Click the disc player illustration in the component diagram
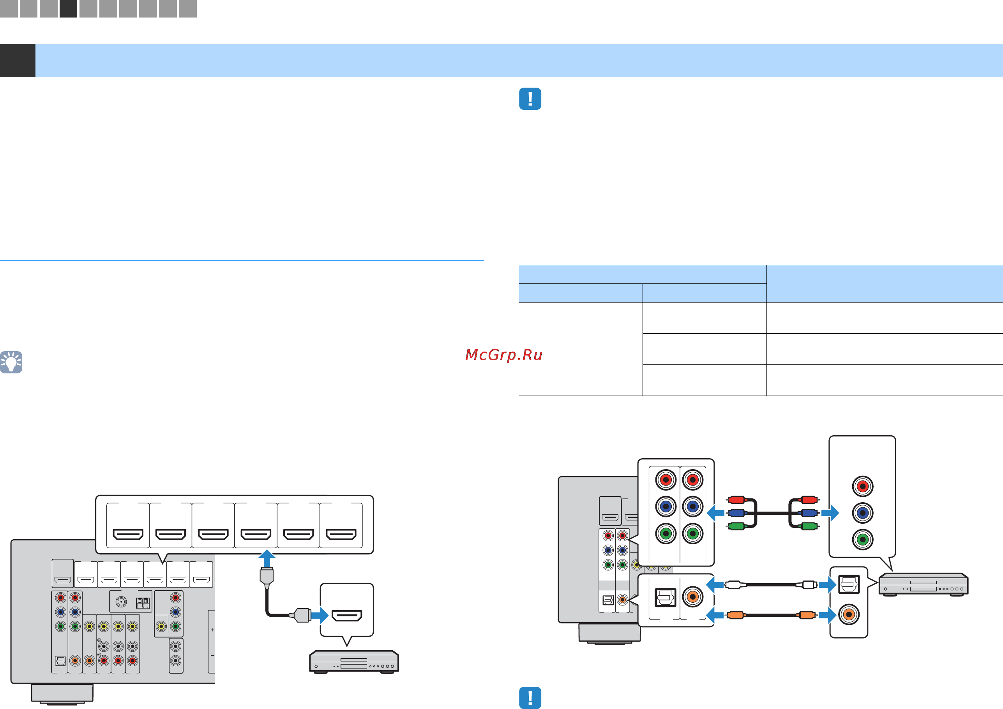 (924, 584)
